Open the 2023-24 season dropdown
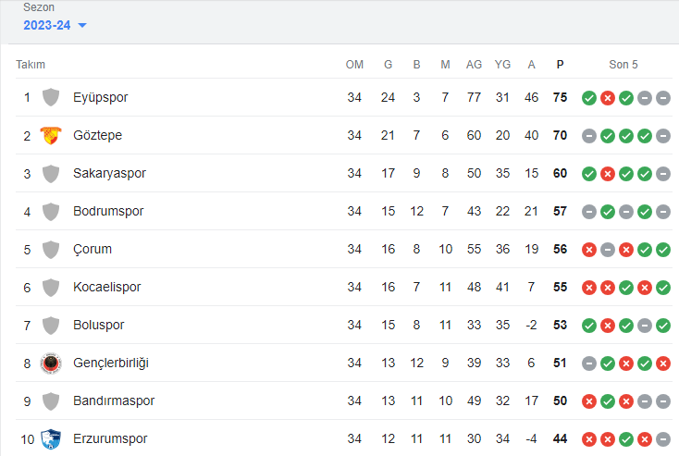679x456 pixels. [x=55, y=25]
